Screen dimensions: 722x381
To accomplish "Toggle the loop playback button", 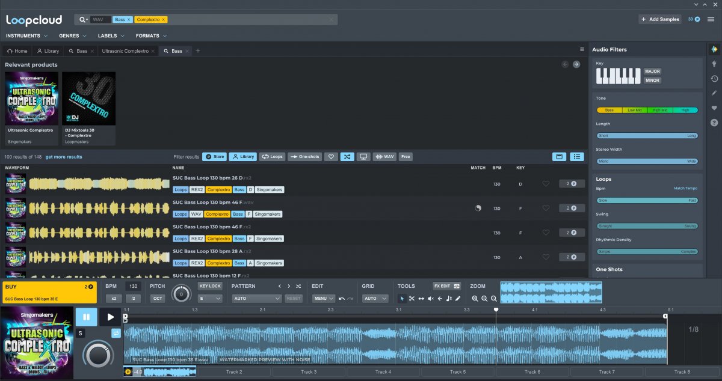I will [116, 333].
